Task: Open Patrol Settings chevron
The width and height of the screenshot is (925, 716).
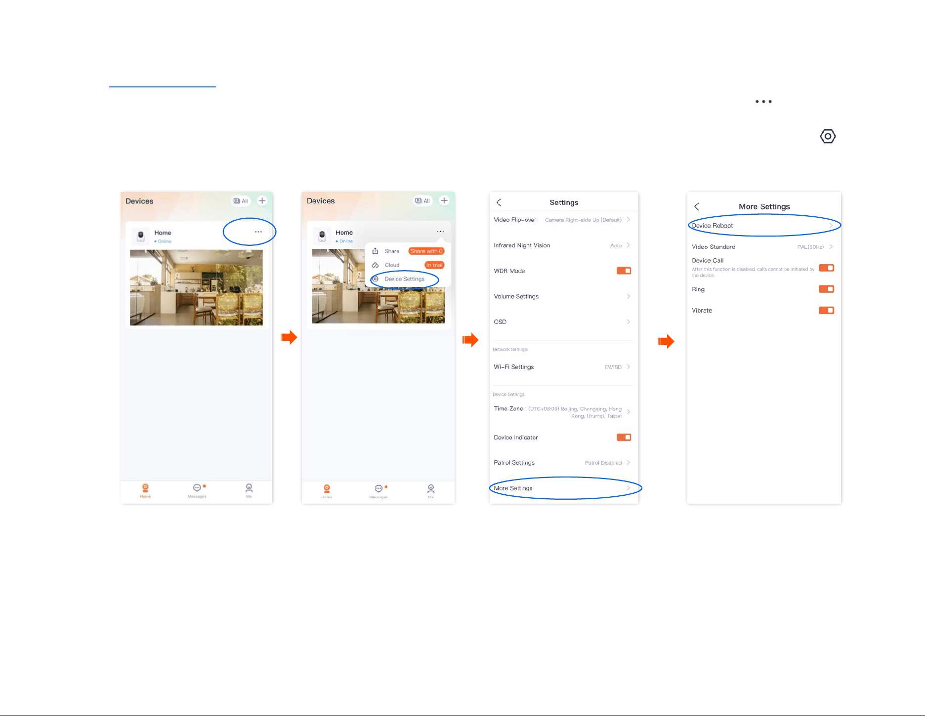Action: [x=628, y=463]
